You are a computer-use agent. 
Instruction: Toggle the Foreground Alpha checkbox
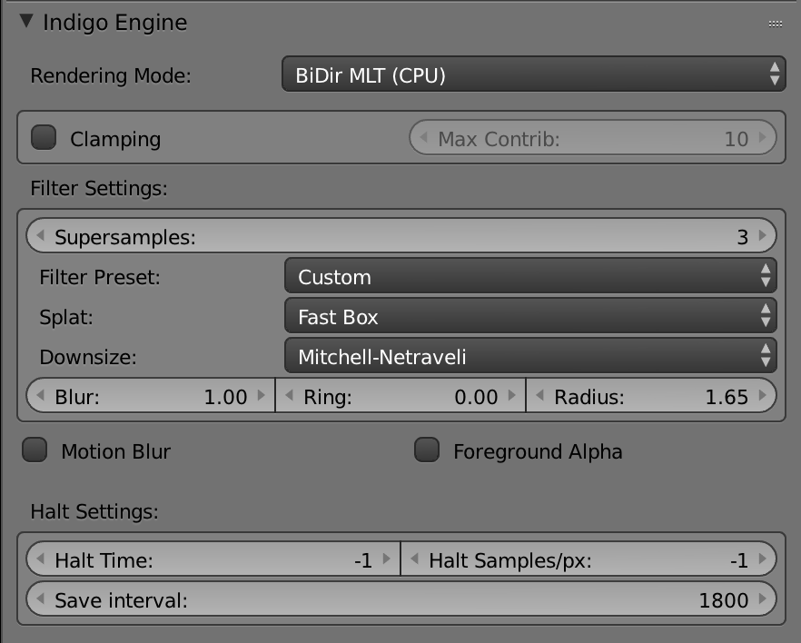coord(427,450)
